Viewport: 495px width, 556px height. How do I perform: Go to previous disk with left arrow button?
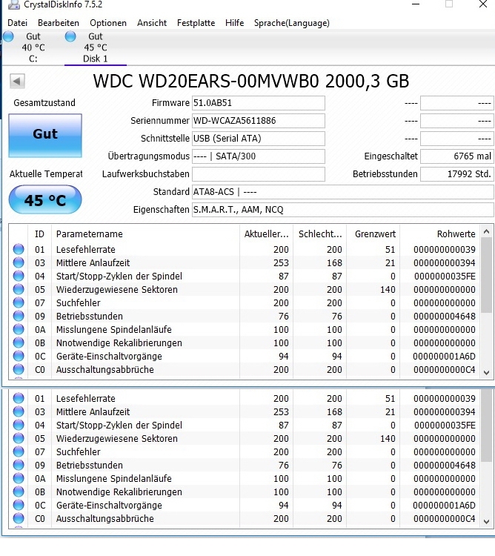(x=17, y=82)
